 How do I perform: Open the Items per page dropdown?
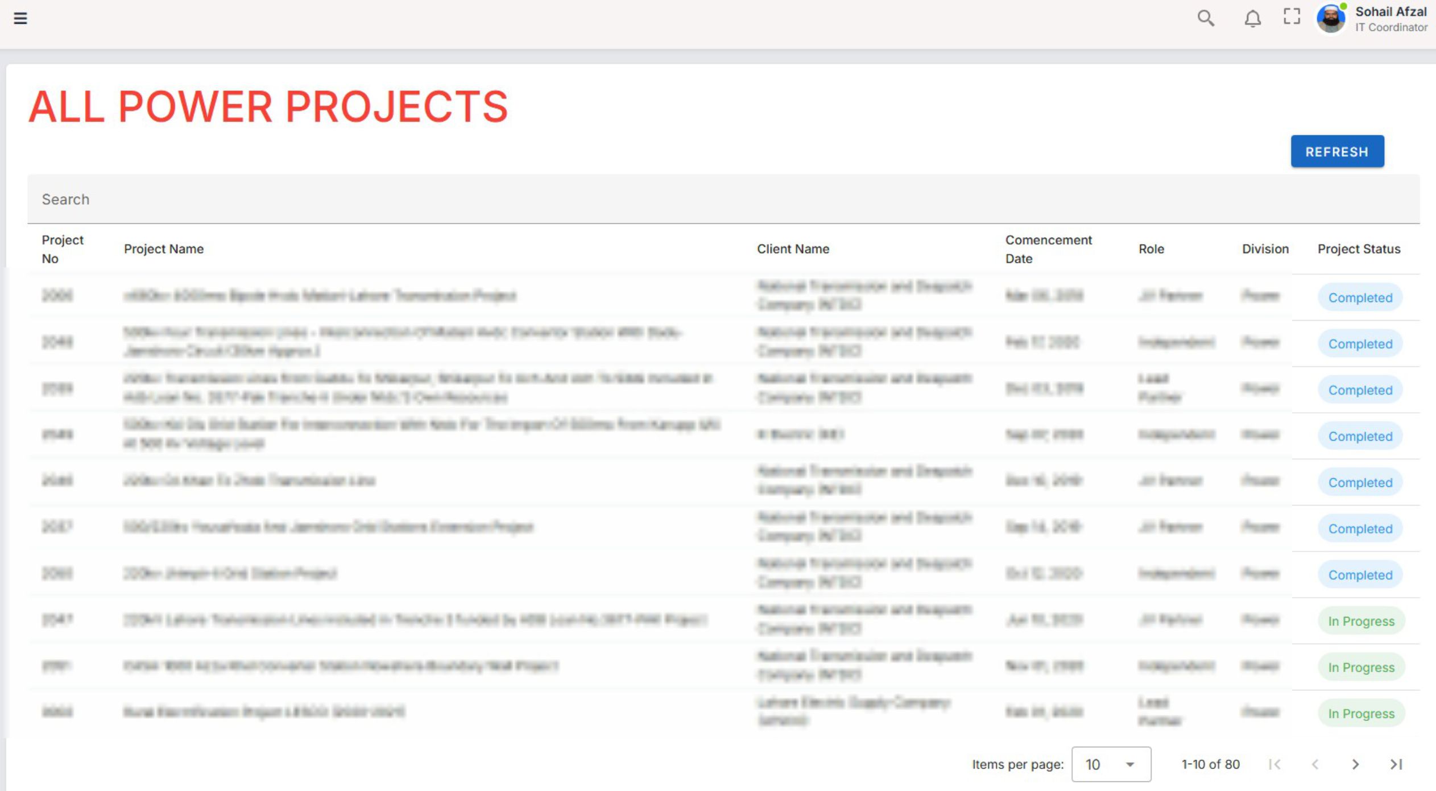pyautogui.click(x=1111, y=764)
